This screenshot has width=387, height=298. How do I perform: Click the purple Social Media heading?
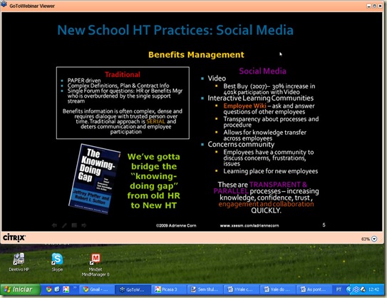(262, 71)
